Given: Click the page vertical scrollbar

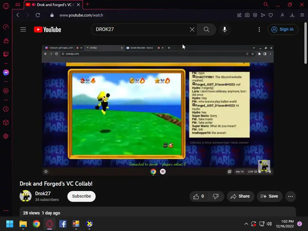Looking at the screenshot, I should pos(306,43).
